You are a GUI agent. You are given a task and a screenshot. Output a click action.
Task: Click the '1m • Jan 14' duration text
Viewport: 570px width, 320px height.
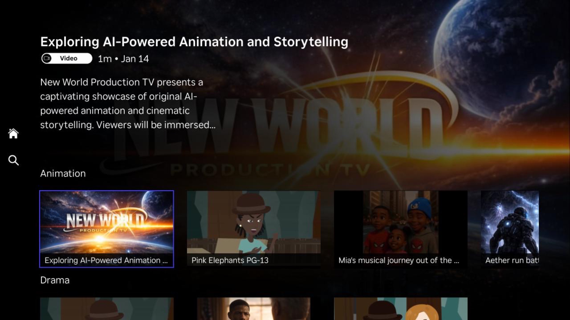123,59
